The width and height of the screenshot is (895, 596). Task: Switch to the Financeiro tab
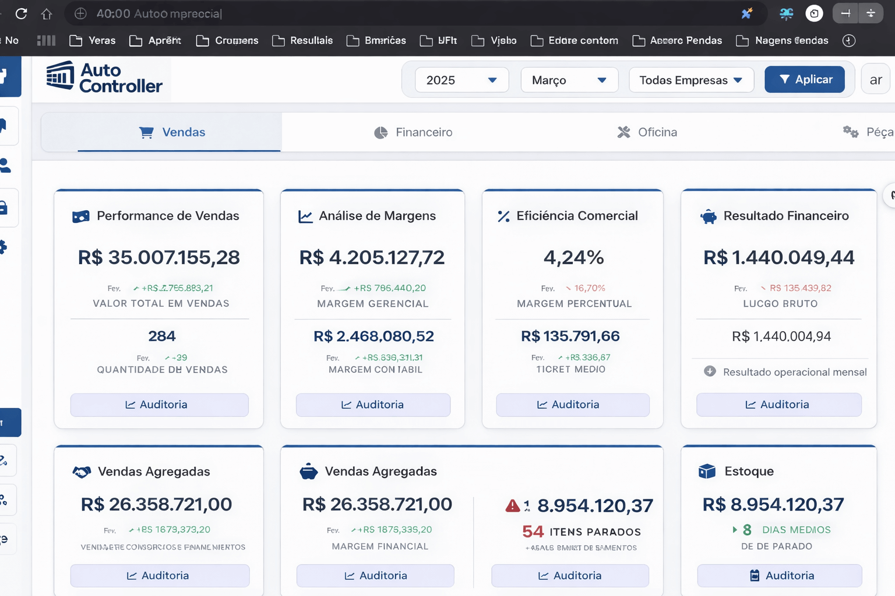tap(413, 132)
